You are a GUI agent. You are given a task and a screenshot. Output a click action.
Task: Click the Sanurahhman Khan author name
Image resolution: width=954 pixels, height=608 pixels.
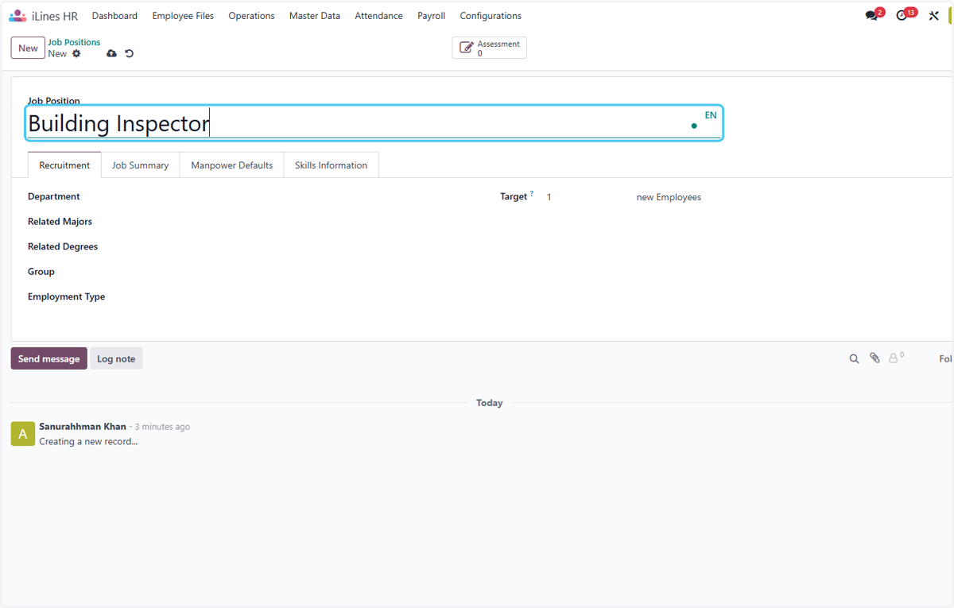coord(83,427)
